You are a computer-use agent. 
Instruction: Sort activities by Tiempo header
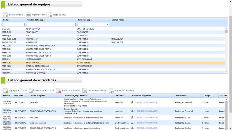[207, 96]
